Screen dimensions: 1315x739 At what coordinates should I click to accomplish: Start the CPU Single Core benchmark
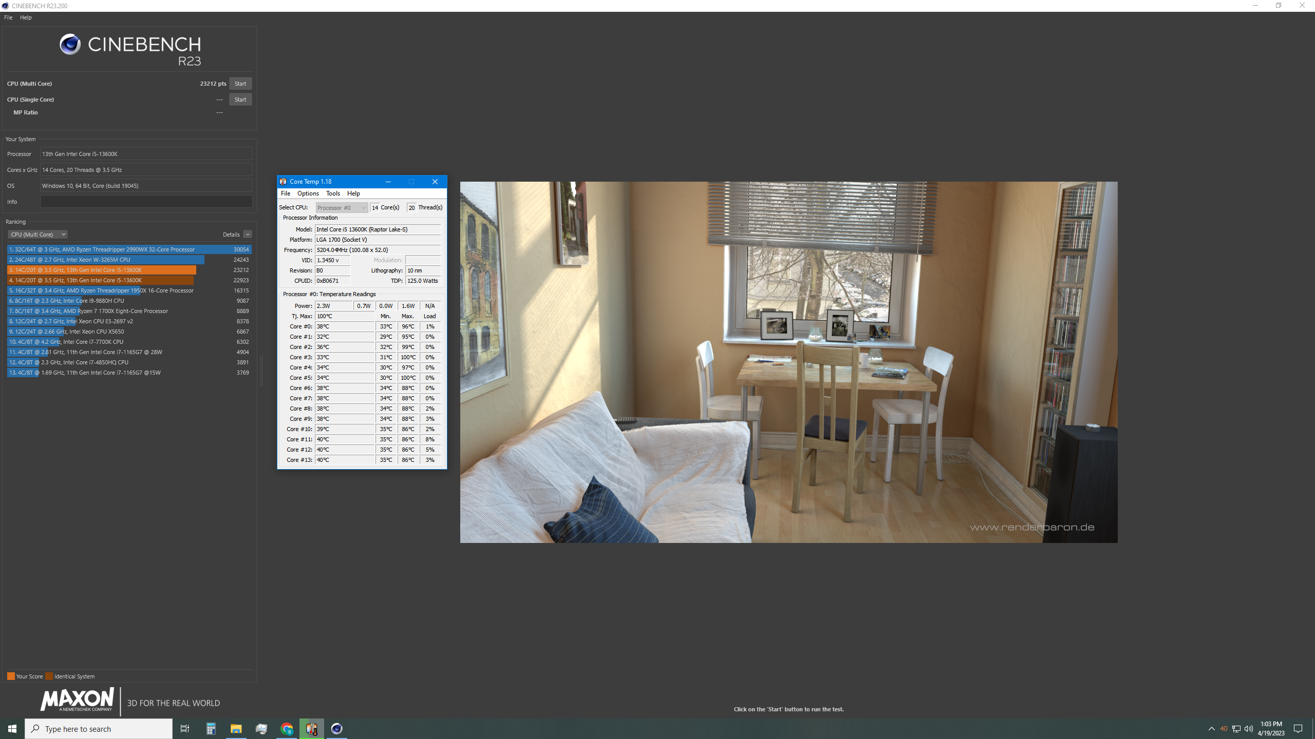pyautogui.click(x=240, y=100)
